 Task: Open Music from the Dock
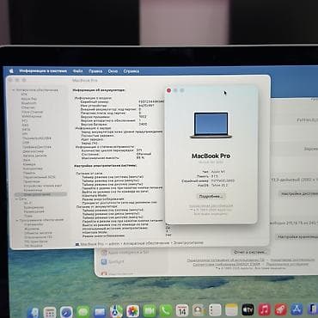tap(265, 309)
